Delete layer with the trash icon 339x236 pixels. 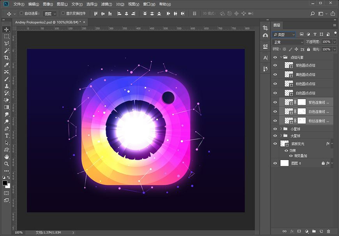point(328,231)
